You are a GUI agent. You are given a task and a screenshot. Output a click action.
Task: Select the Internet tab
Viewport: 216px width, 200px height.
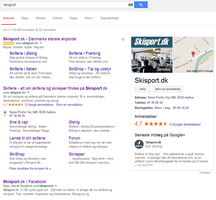[9, 18]
